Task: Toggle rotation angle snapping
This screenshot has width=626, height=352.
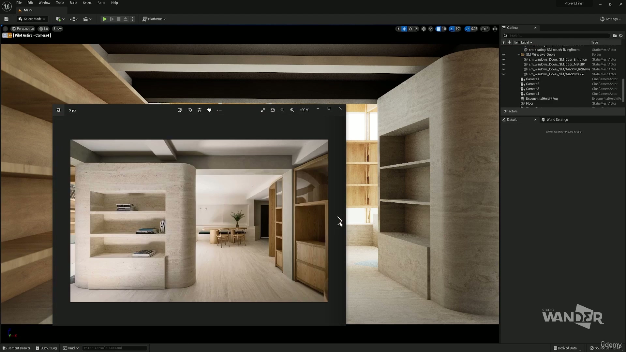Action: click(x=452, y=29)
